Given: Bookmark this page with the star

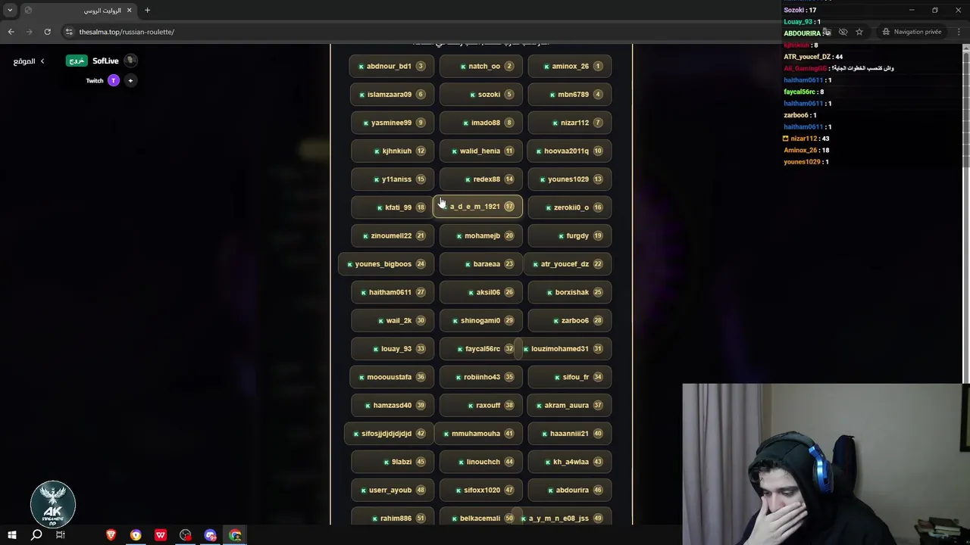Looking at the screenshot, I should [859, 32].
